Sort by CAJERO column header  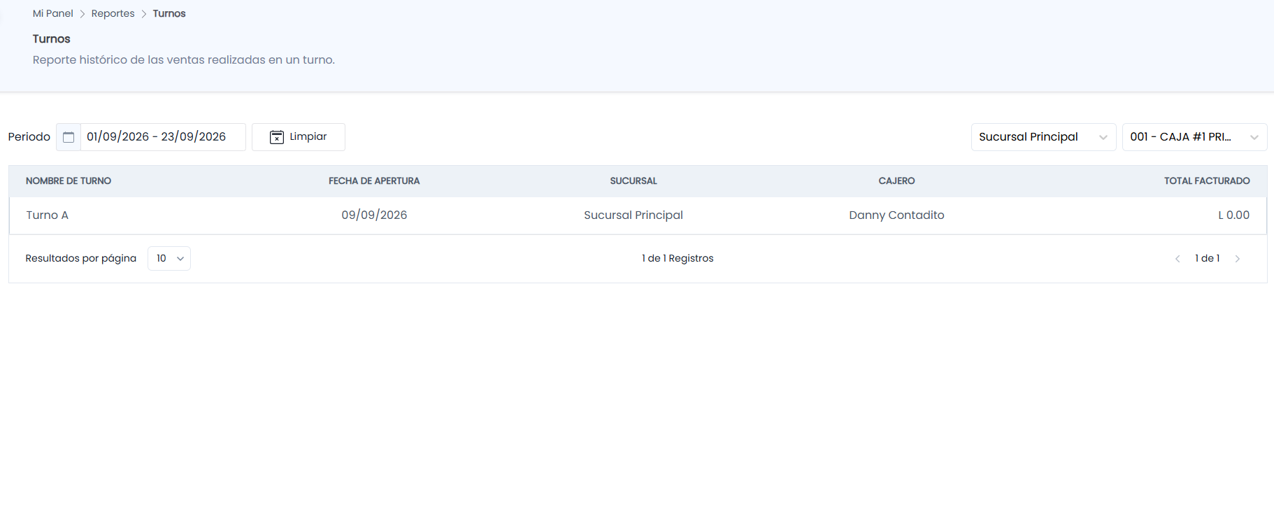896,181
